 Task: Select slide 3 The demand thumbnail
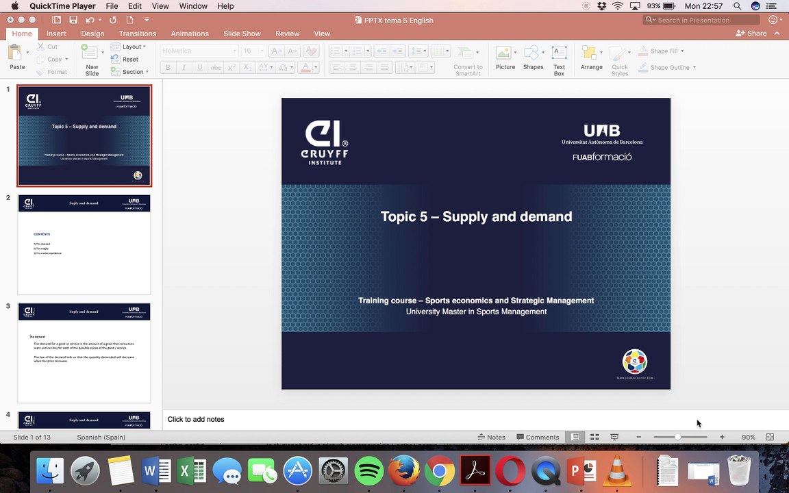[84, 353]
